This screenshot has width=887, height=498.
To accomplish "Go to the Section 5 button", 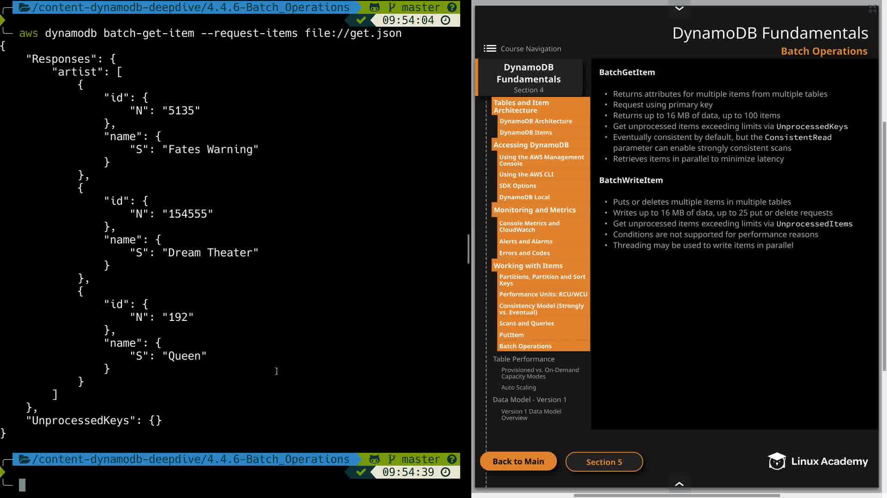I will [604, 462].
